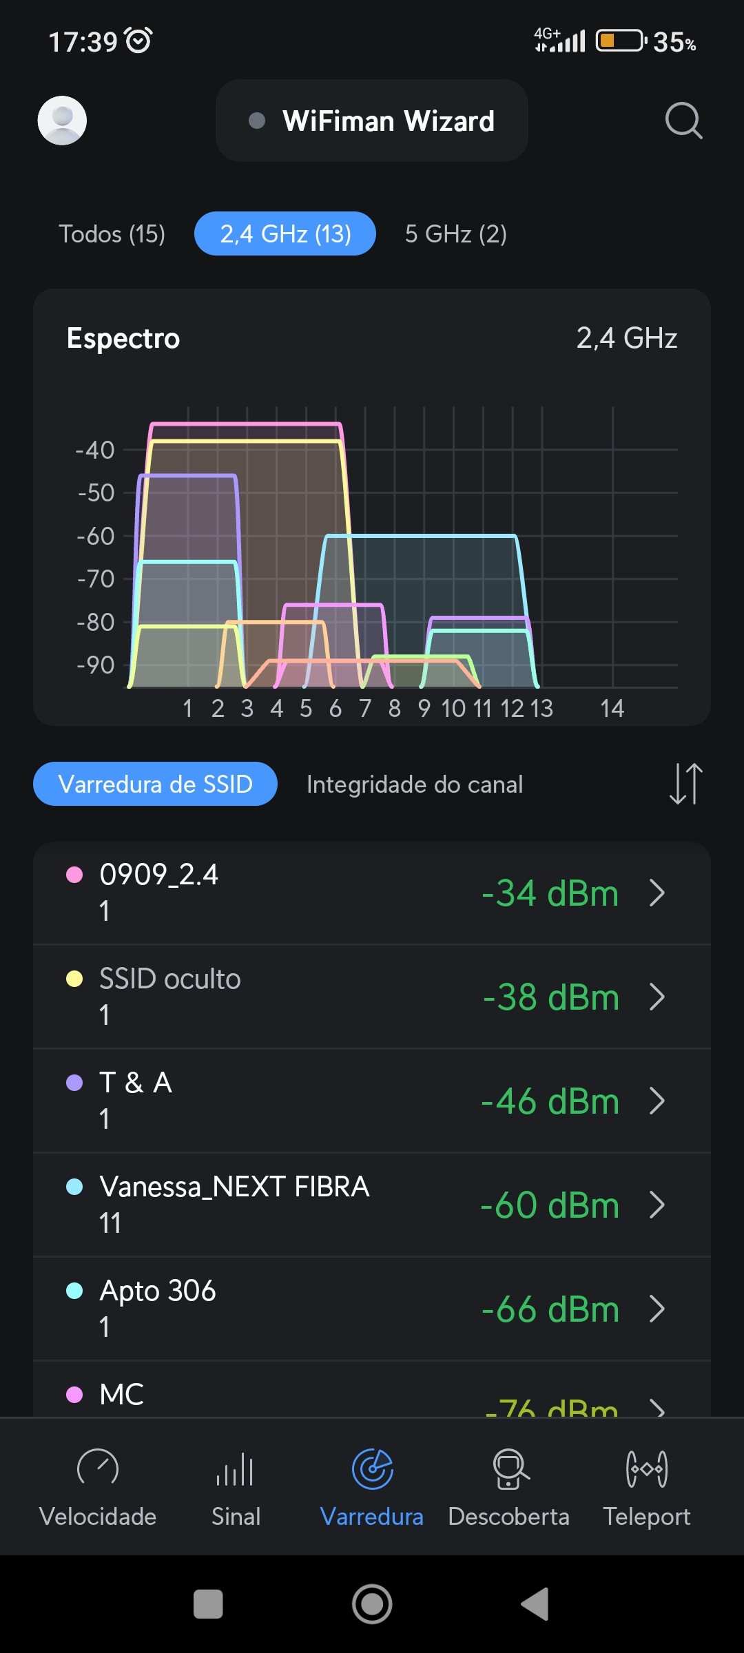
Task: Open the user profile avatar
Action: (x=62, y=121)
